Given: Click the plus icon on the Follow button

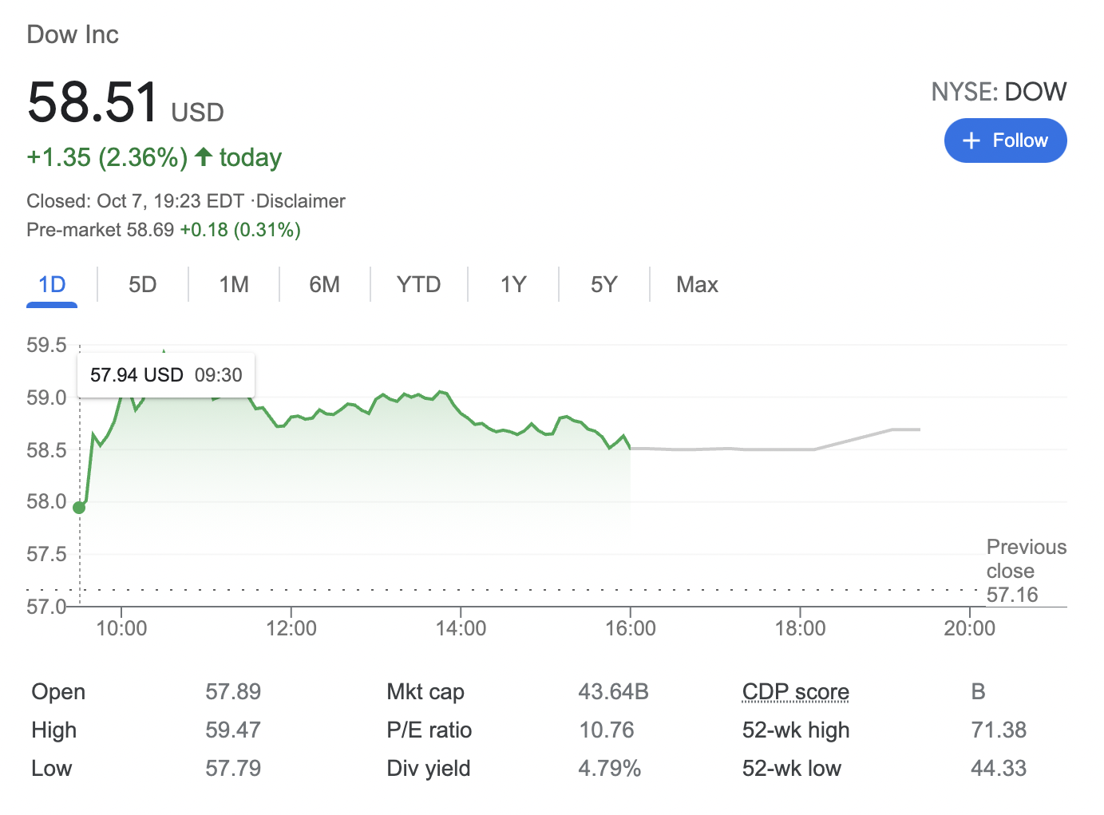Looking at the screenshot, I should pyautogui.click(x=971, y=140).
